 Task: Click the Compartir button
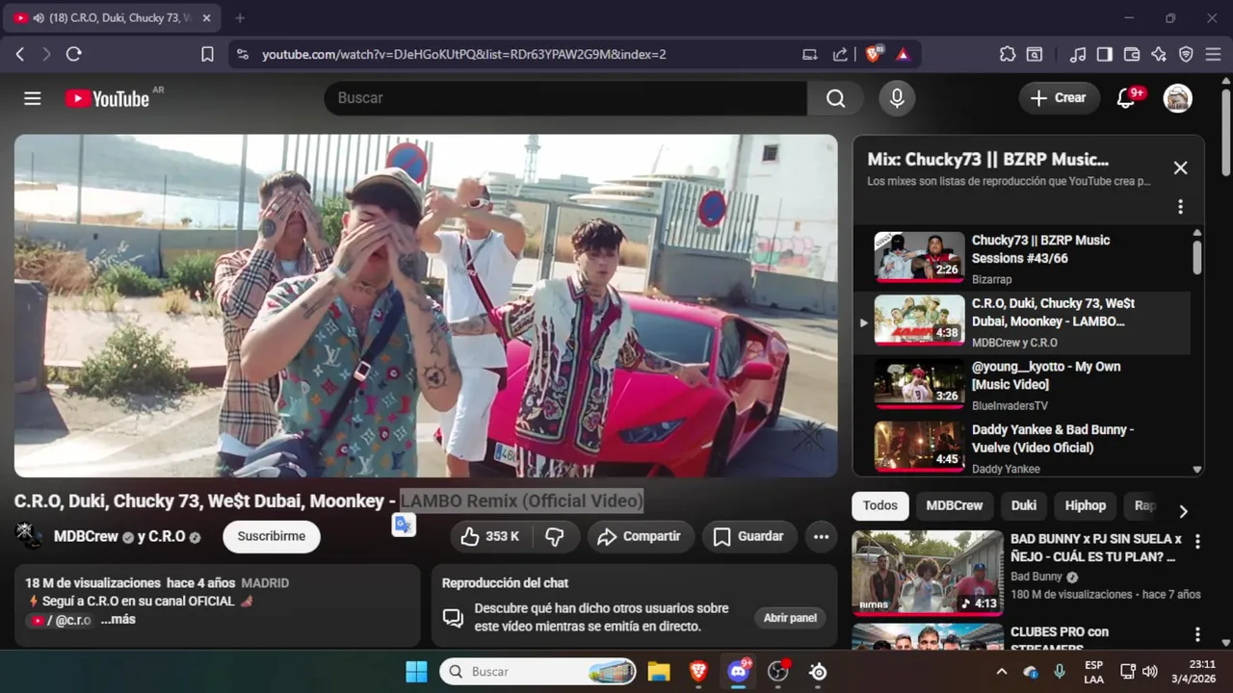tap(641, 536)
